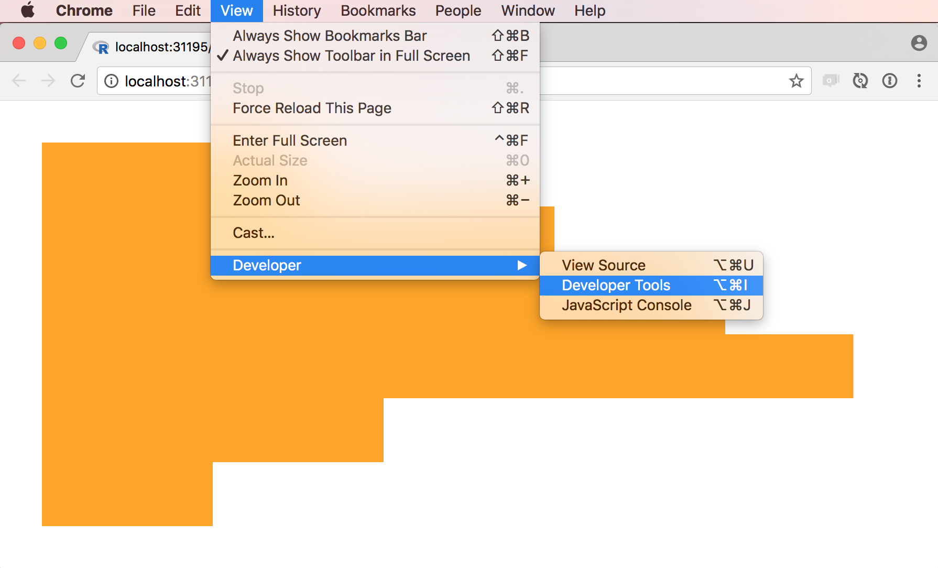Click the forward navigation arrow
Screen dimensions: 938x568
pos(48,81)
